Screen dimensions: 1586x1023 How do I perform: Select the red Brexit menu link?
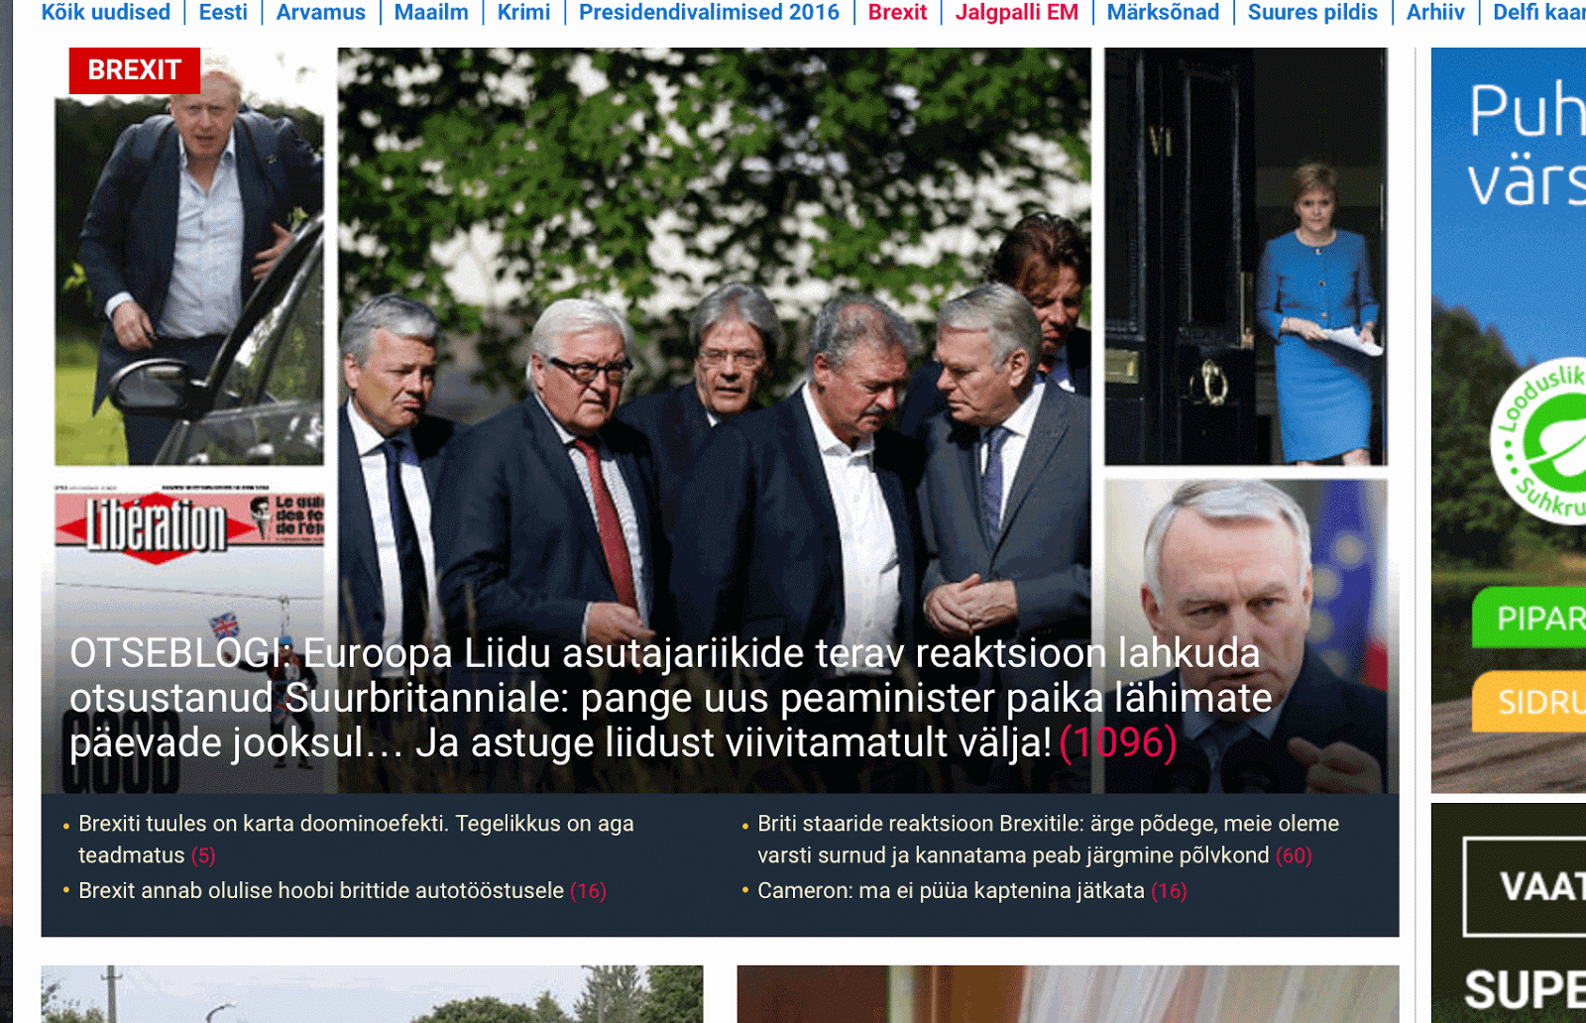pyautogui.click(x=897, y=12)
